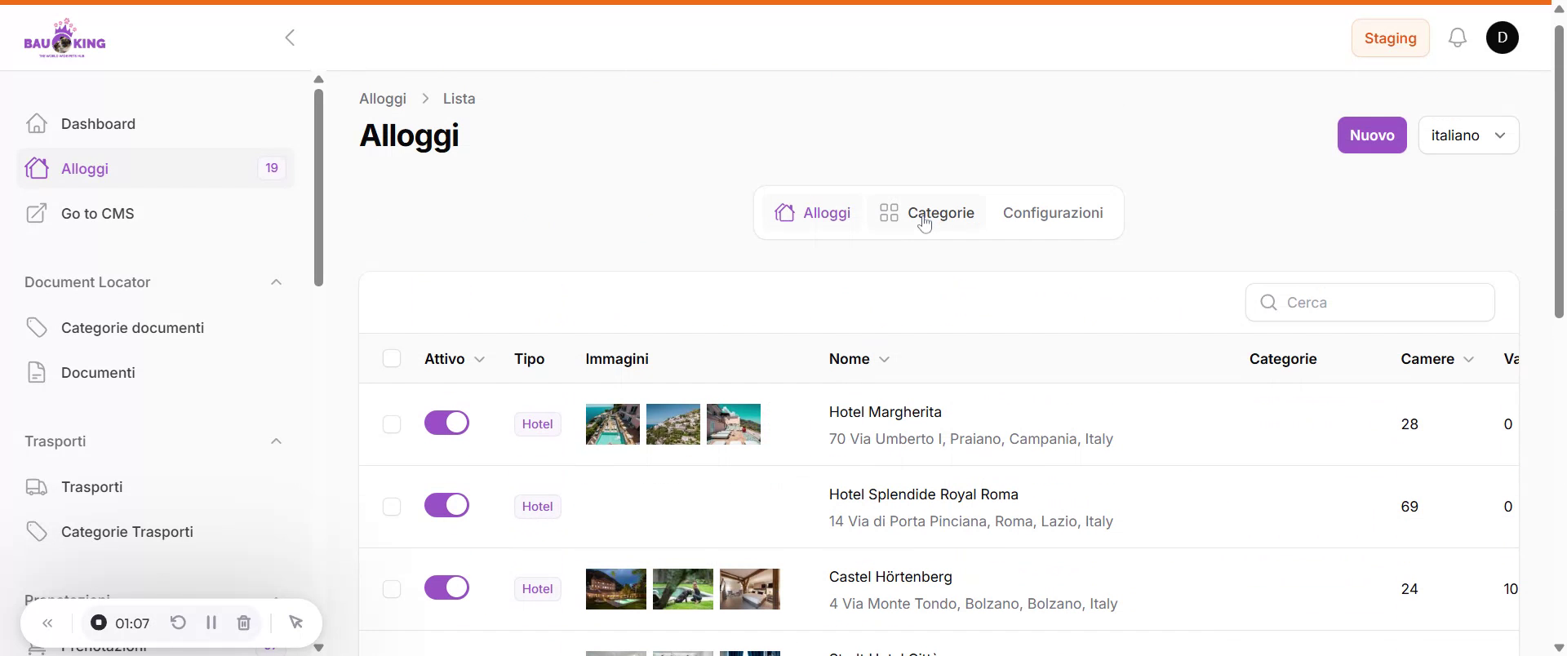Click the Hotel tag on Hotel Margherita row

tap(538, 424)
